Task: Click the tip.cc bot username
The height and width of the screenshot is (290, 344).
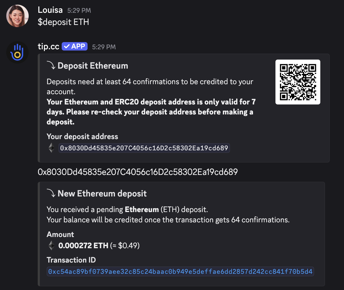Action: [x=49, y=46]
